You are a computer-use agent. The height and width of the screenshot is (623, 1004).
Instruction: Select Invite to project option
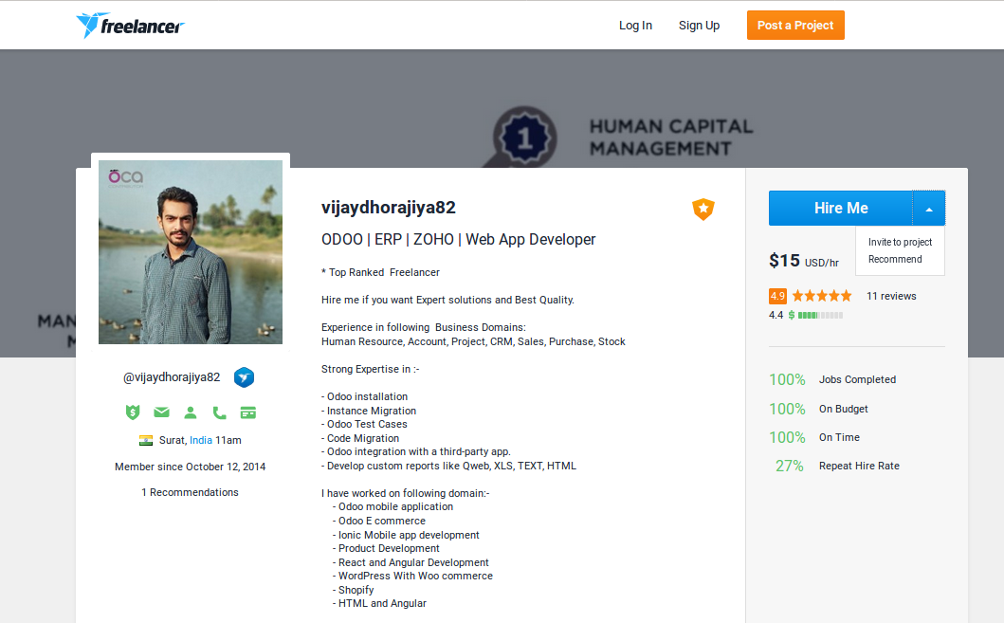point(900,242)
